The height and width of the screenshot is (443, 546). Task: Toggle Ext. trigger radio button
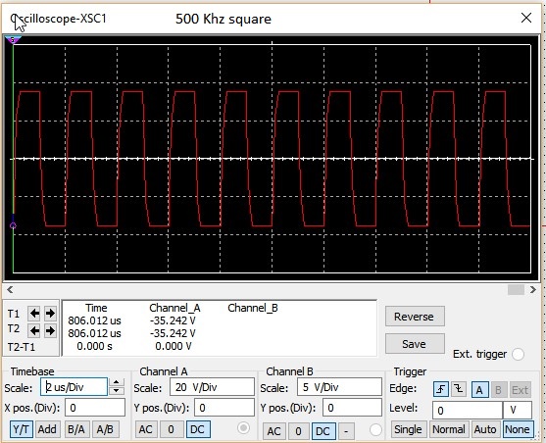518,354
